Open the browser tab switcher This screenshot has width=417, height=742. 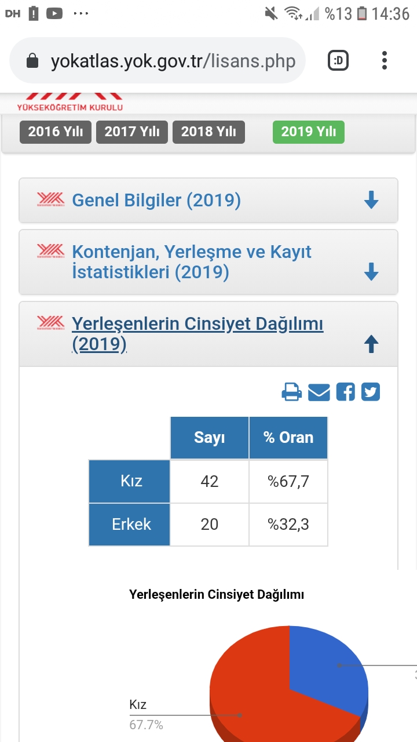click(338, 60)
